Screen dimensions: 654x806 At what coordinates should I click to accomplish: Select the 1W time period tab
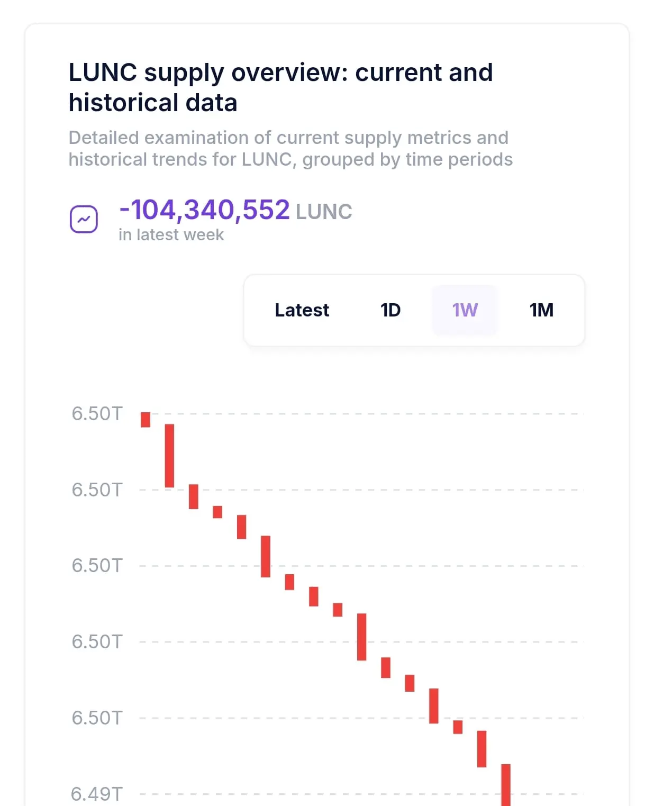[465, 310]
